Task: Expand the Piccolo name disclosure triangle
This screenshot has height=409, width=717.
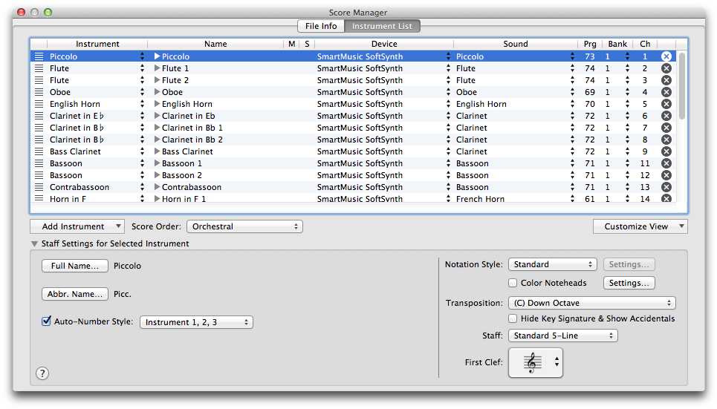Action: pyautogui.click(x=157, y=56)
